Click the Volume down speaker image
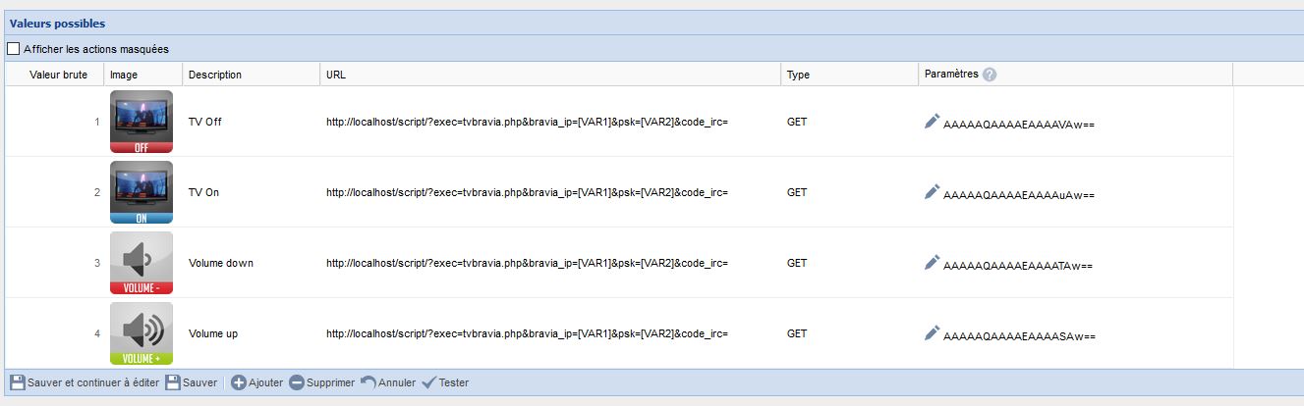The image size is (1304, 406). pyautogui.click(x=142, y=263)
